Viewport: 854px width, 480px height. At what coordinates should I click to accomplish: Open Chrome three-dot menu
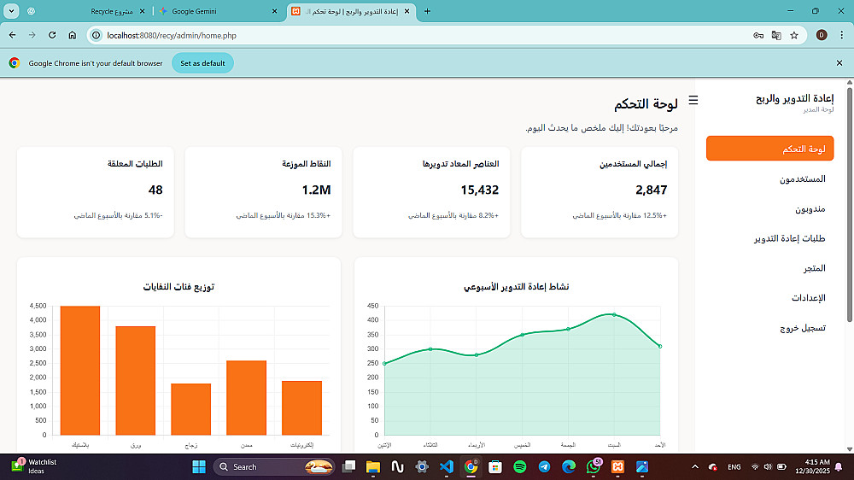tap(841, 35)
